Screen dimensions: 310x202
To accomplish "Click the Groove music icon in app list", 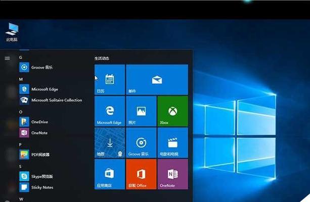I will coord(24,67).
